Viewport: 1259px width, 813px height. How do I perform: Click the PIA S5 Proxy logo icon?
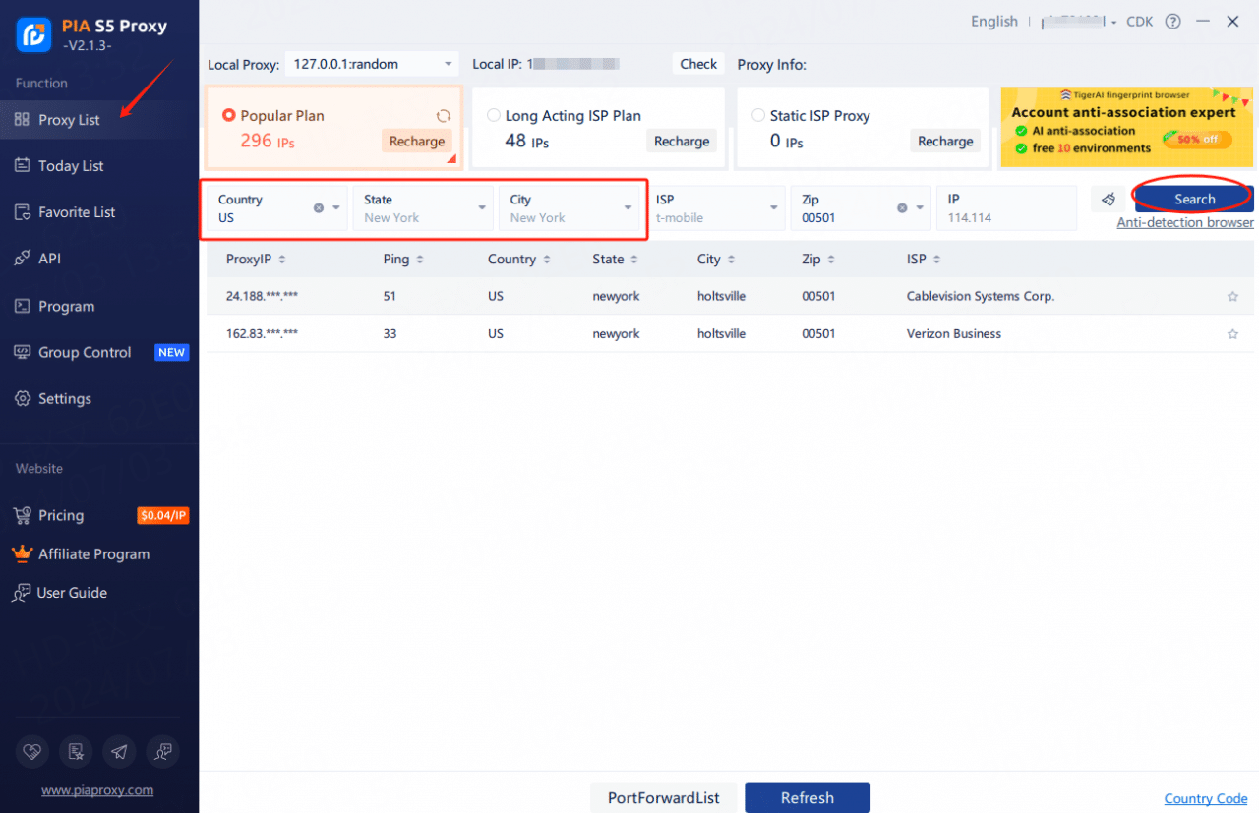33,34
